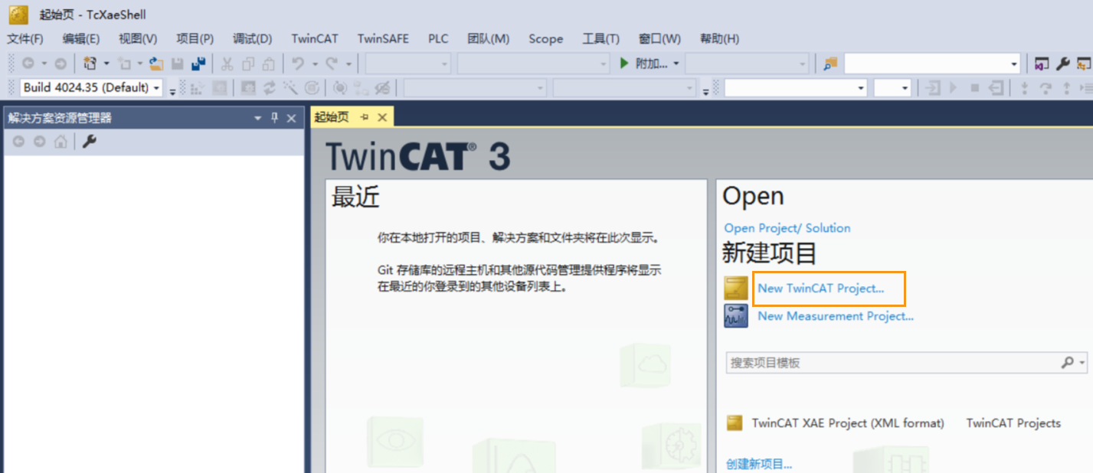Viewport: 1093px width, 473px height.
Task: Select the 起始页 tab
Action: click(x=332, y=117)
